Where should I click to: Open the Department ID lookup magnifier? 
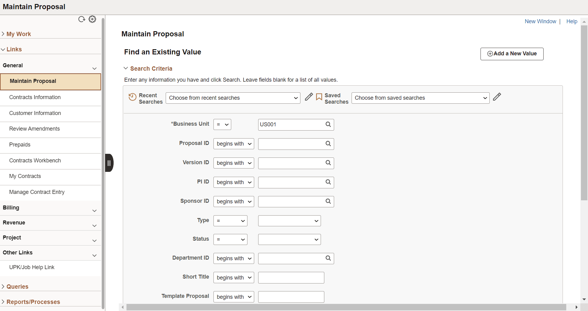[328, 258]
